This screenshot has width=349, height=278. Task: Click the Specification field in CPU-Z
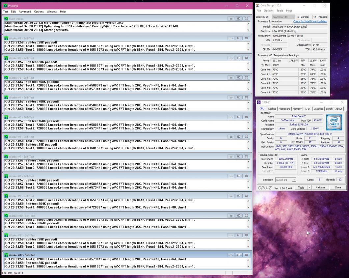[309, 134]
